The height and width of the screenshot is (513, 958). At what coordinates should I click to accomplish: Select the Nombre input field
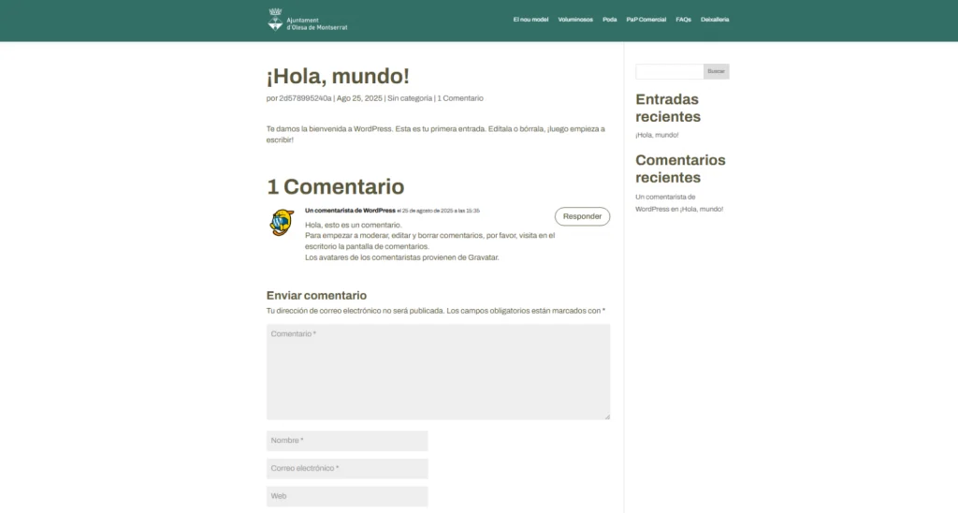pos(347,441)
